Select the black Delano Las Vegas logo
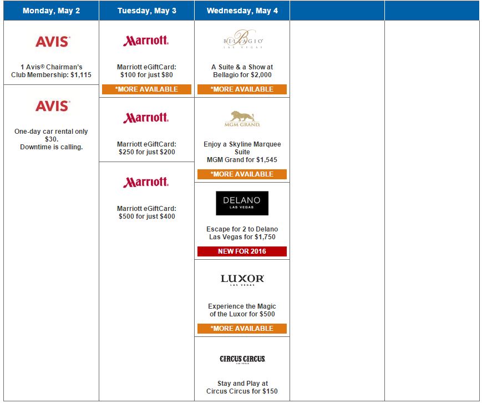Image resolution: width=482 pixels, height=403 pixels. click(x=242, y=203)
